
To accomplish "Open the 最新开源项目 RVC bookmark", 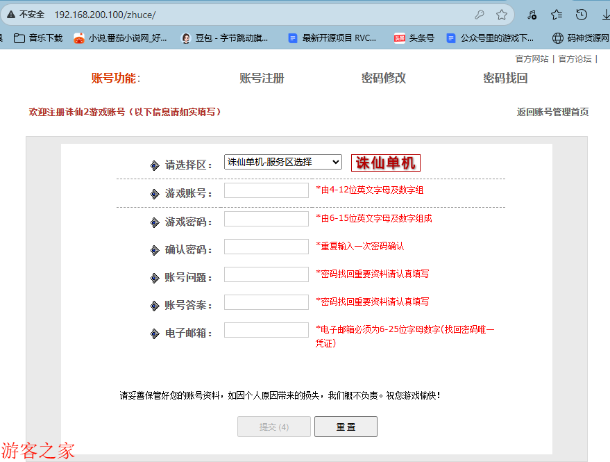I will tap(332, 38).
